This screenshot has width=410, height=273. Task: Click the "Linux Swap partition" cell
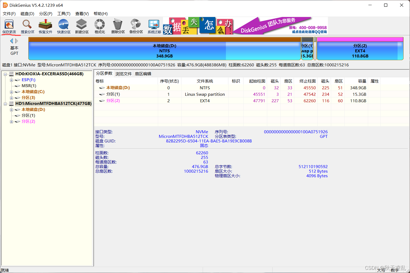pyautogui.click(x=205, y=94)
